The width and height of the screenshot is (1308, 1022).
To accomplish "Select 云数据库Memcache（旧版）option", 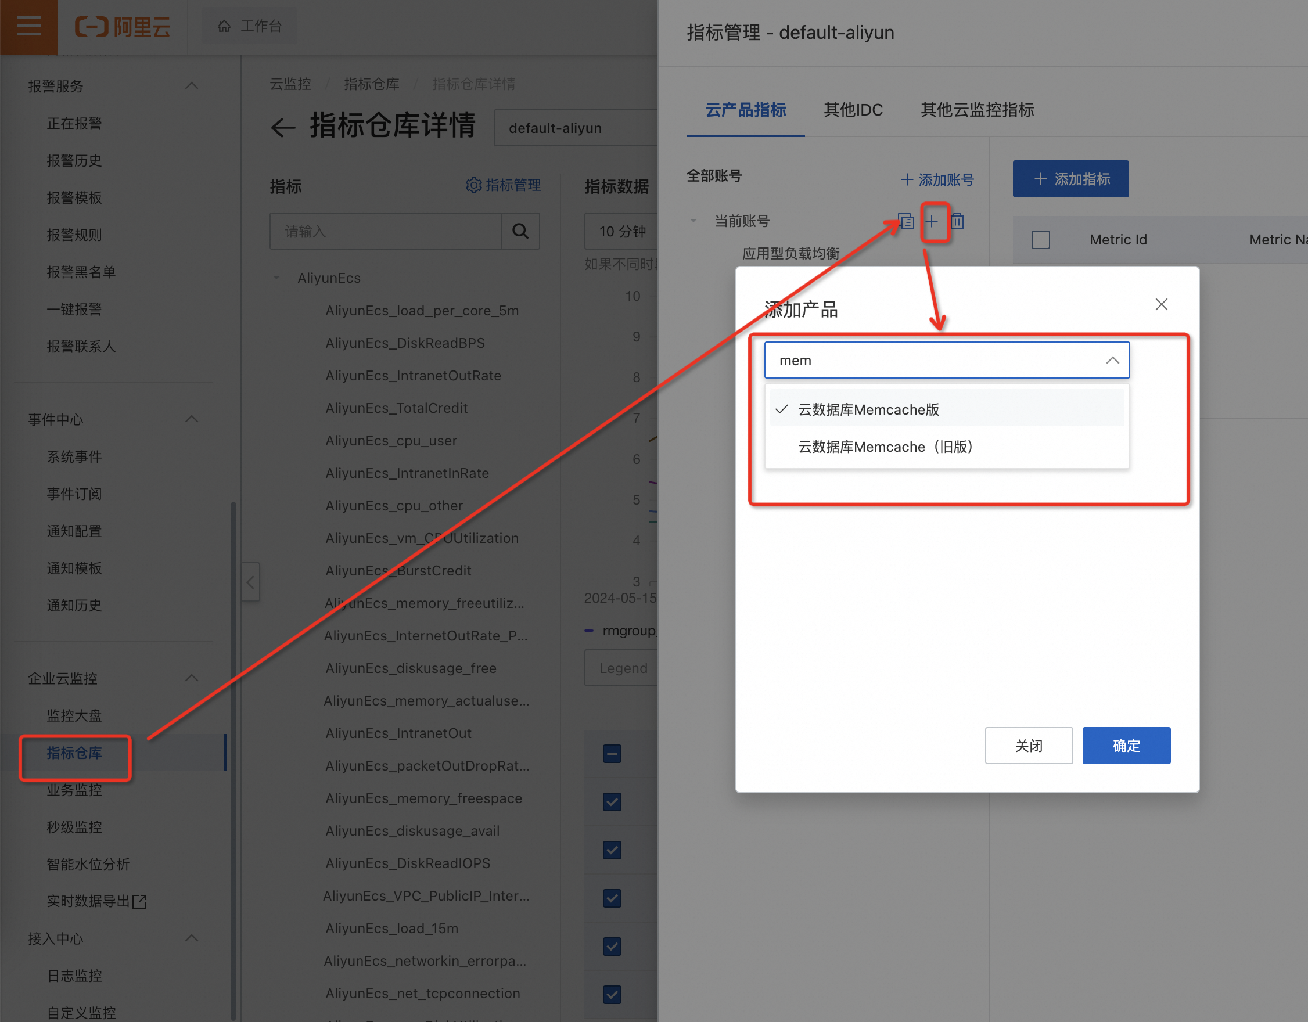I will click(946, 447).
